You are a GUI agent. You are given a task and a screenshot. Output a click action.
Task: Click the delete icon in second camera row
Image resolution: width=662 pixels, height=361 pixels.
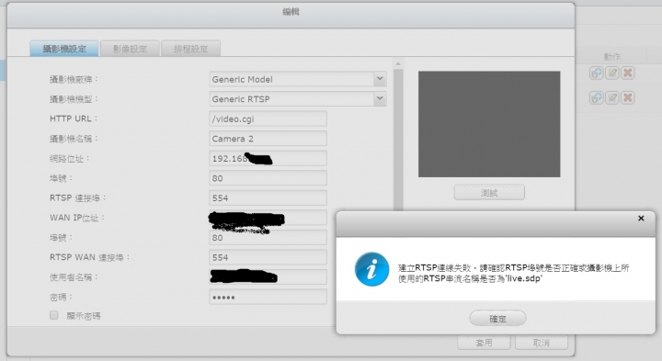point(628,98)
